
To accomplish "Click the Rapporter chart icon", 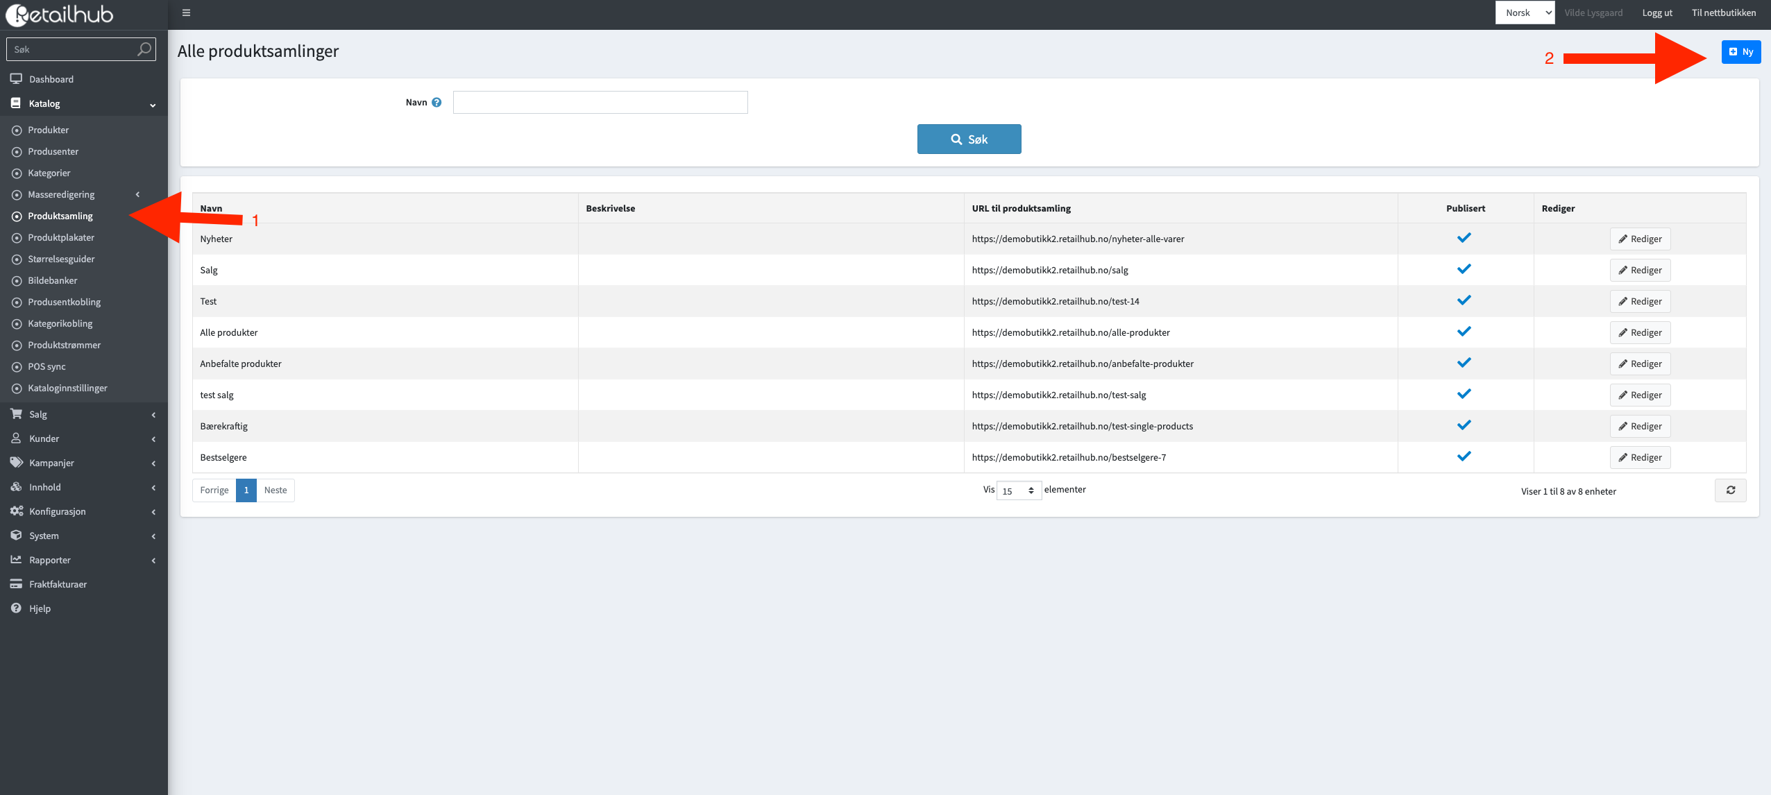I will pyautogui.click(x=16, y=560).
